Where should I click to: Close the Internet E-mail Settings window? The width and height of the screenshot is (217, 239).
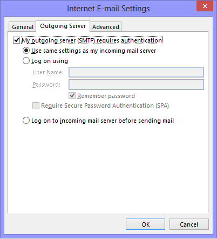click(205, 6)
